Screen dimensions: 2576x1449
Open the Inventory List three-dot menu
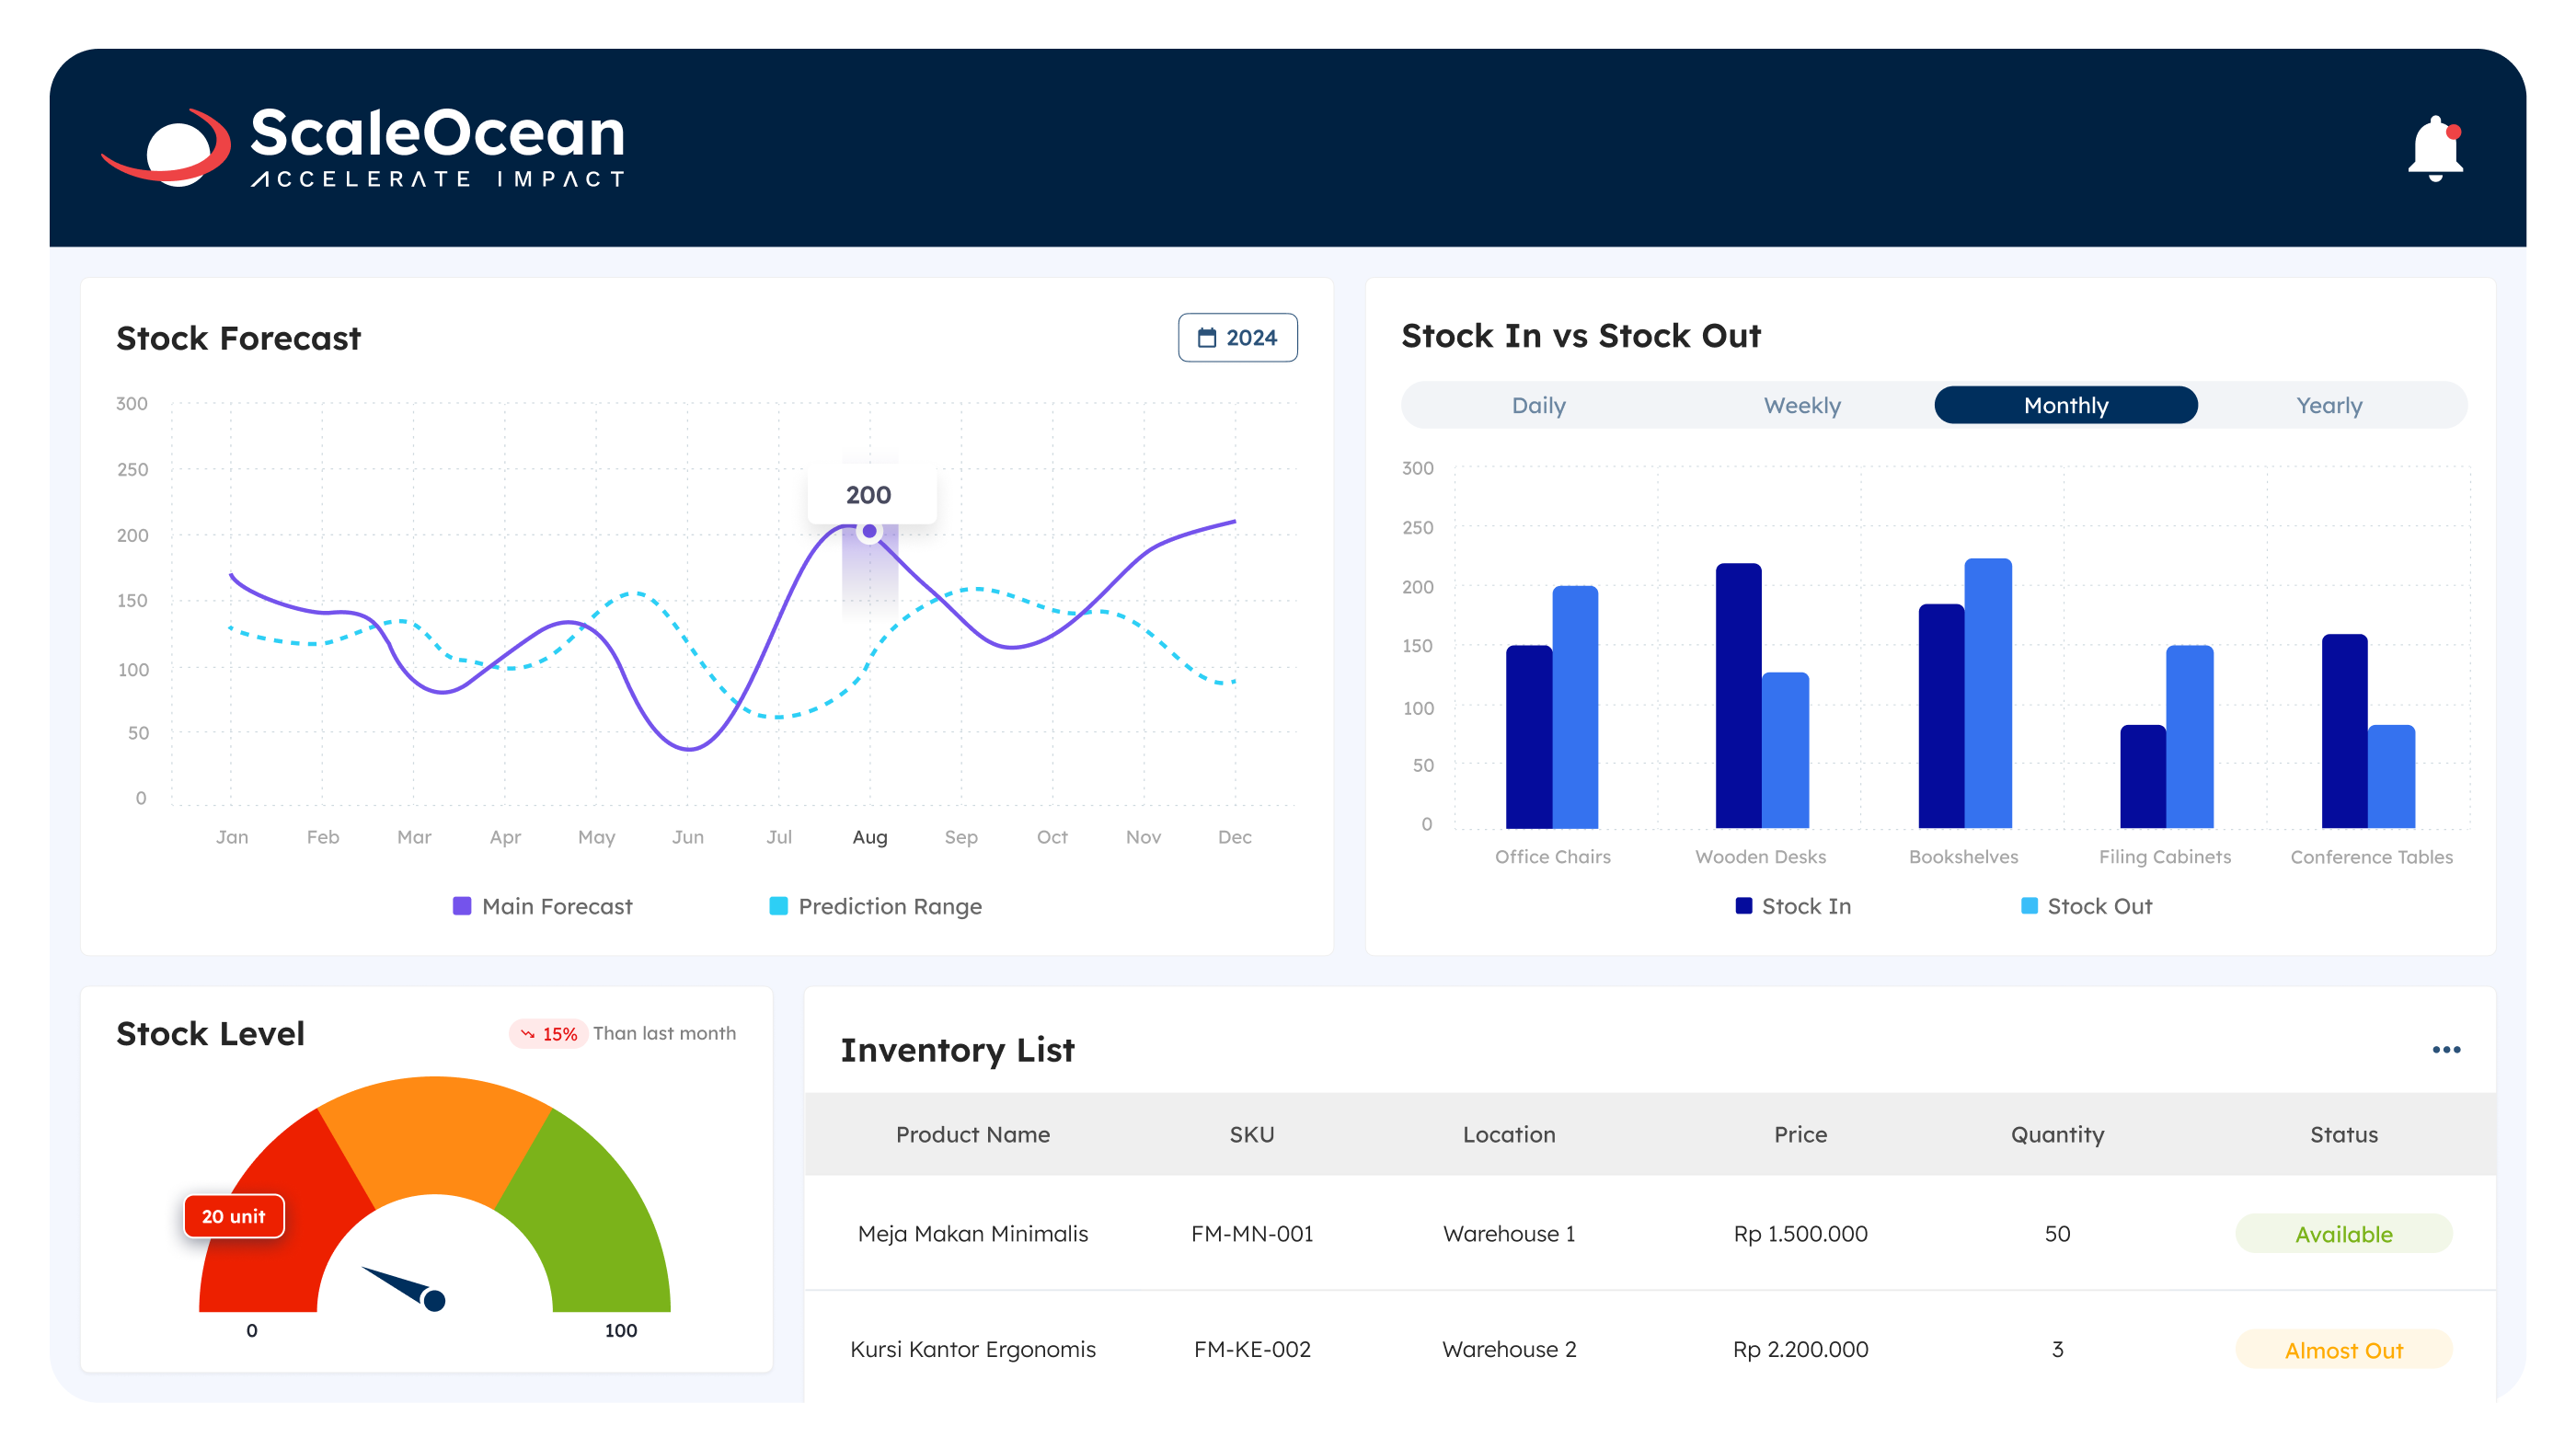pos(2445,1049)
